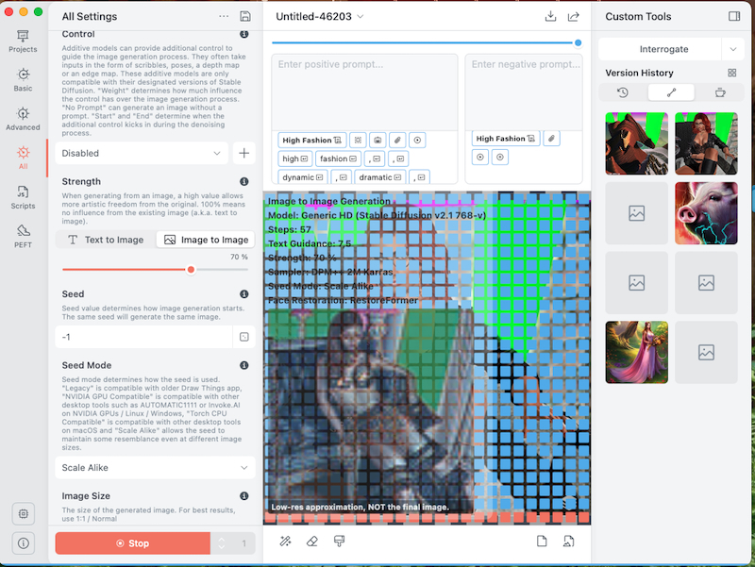Open the Untitled-46203 project name dropdown
The width and height of the screenshot is (755, 567).
pyautogui.click(x=320, y=16)
